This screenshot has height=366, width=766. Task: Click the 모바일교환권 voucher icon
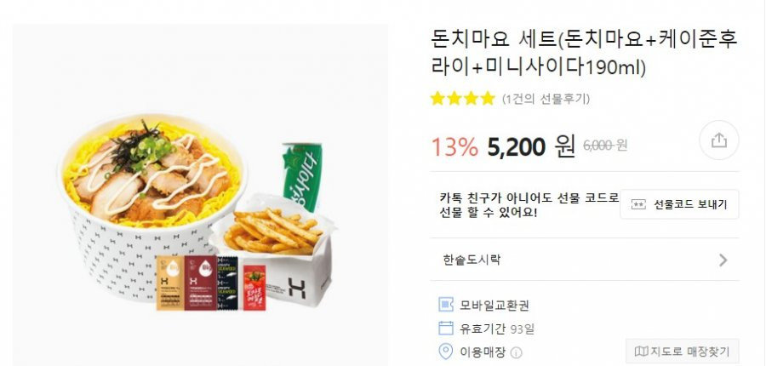(445, 305)
